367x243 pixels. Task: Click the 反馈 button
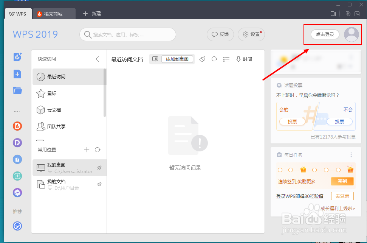220,34
